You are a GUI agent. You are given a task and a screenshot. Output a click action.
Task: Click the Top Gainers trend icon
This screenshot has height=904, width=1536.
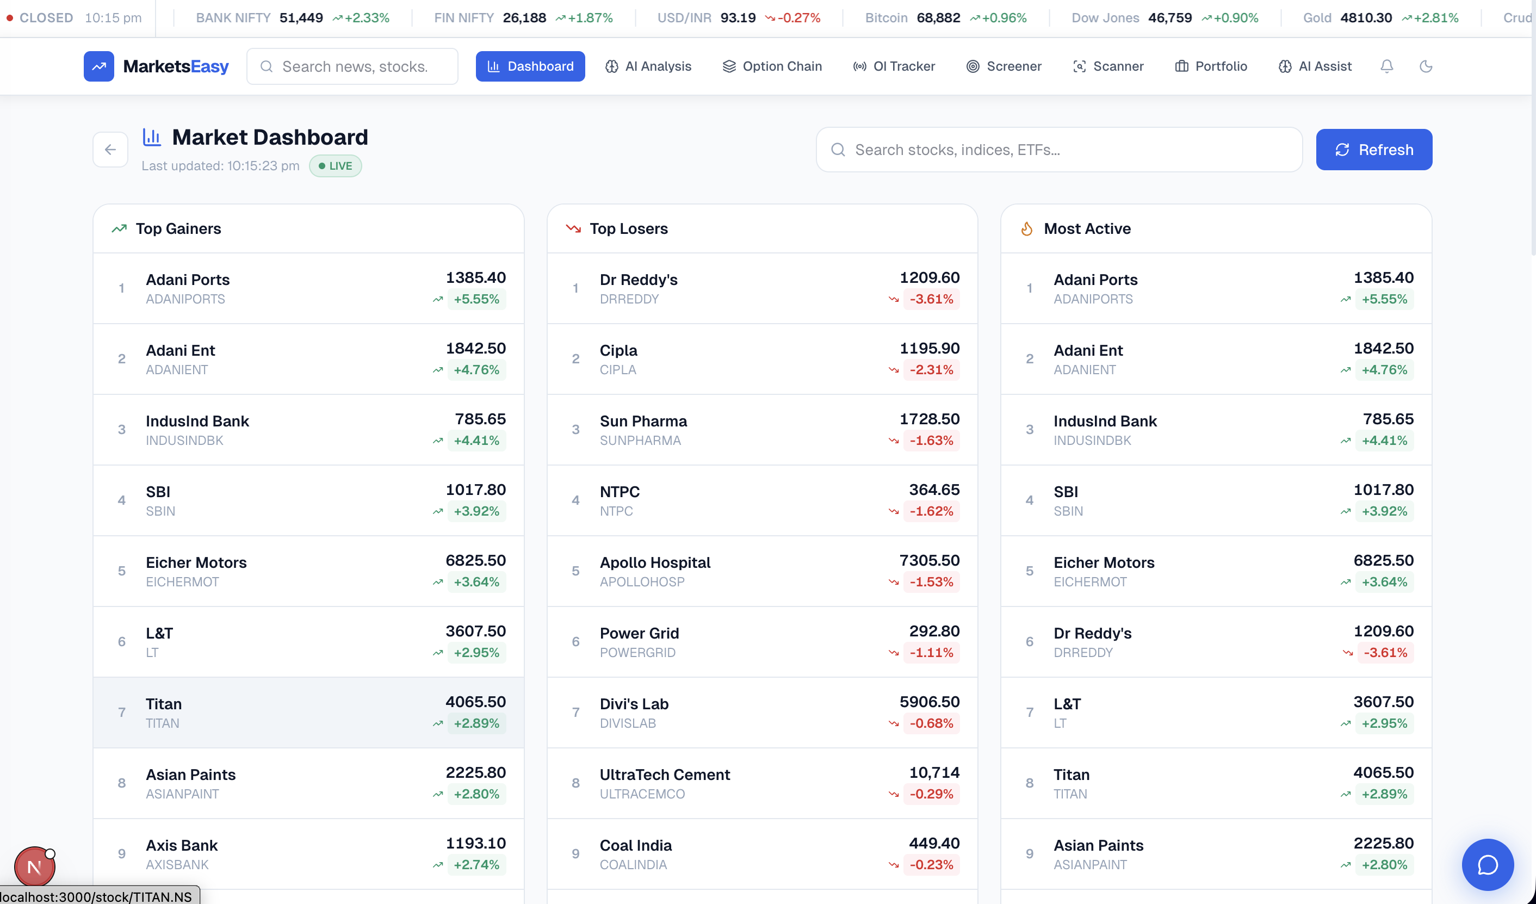120,228
